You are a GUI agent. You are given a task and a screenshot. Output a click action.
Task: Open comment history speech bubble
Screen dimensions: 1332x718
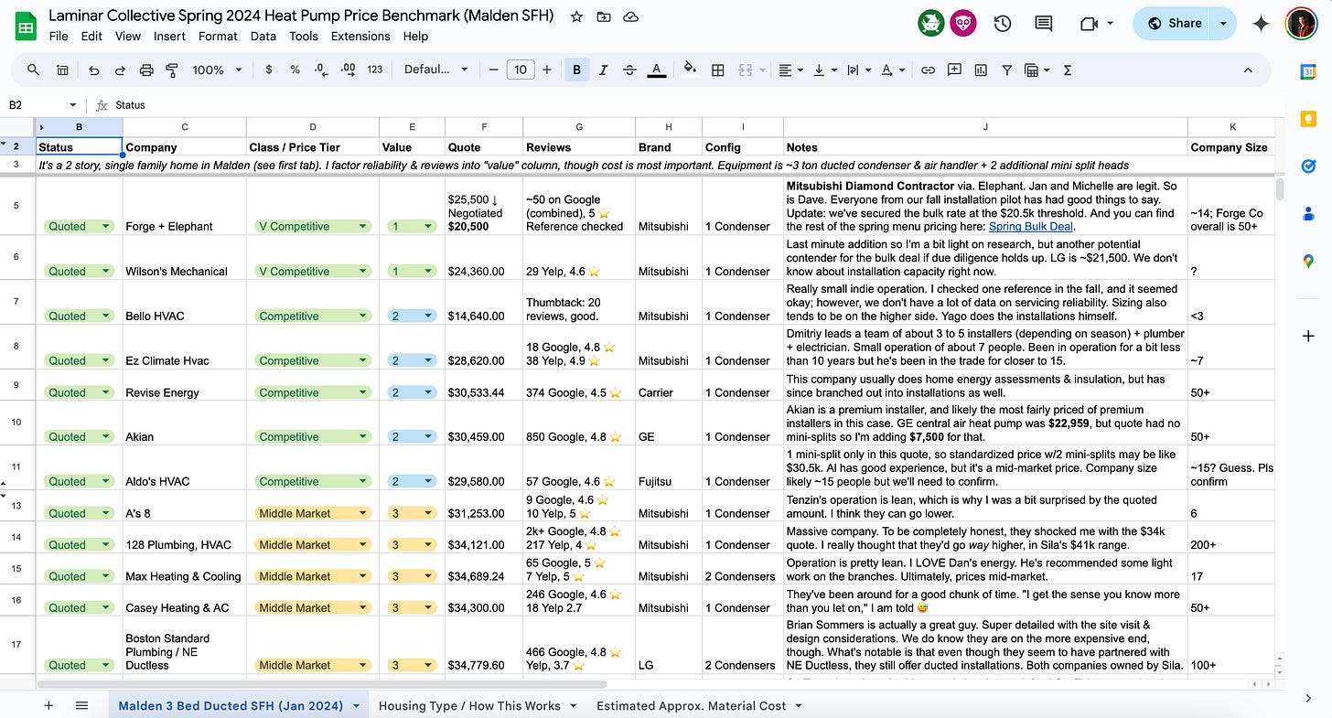(x=1043, y=24)
